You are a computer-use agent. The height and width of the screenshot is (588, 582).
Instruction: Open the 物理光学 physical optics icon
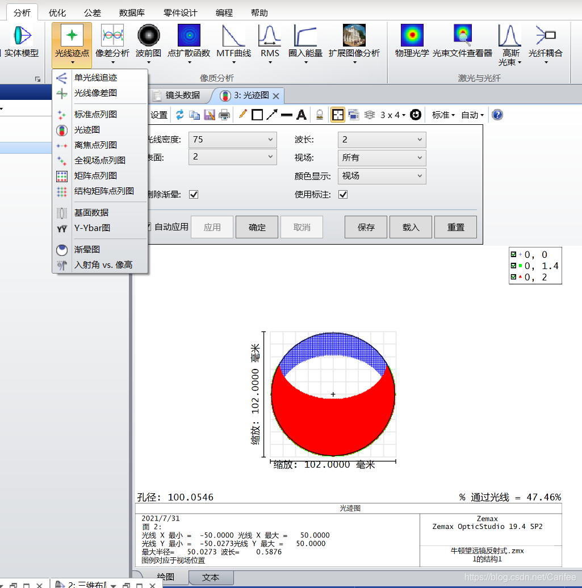click(412, 41)
